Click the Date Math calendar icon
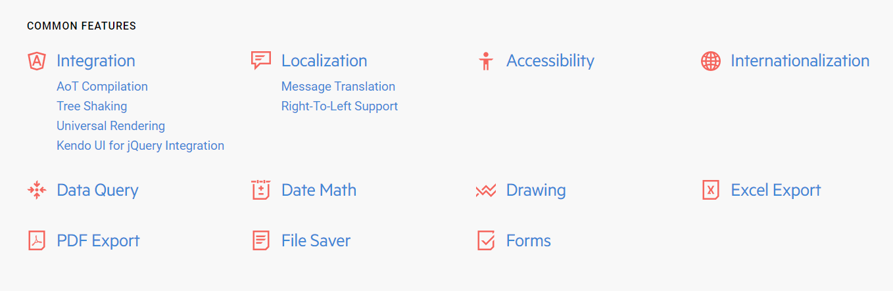Viewport: 893px width, 291px height. tap(261, 190)
